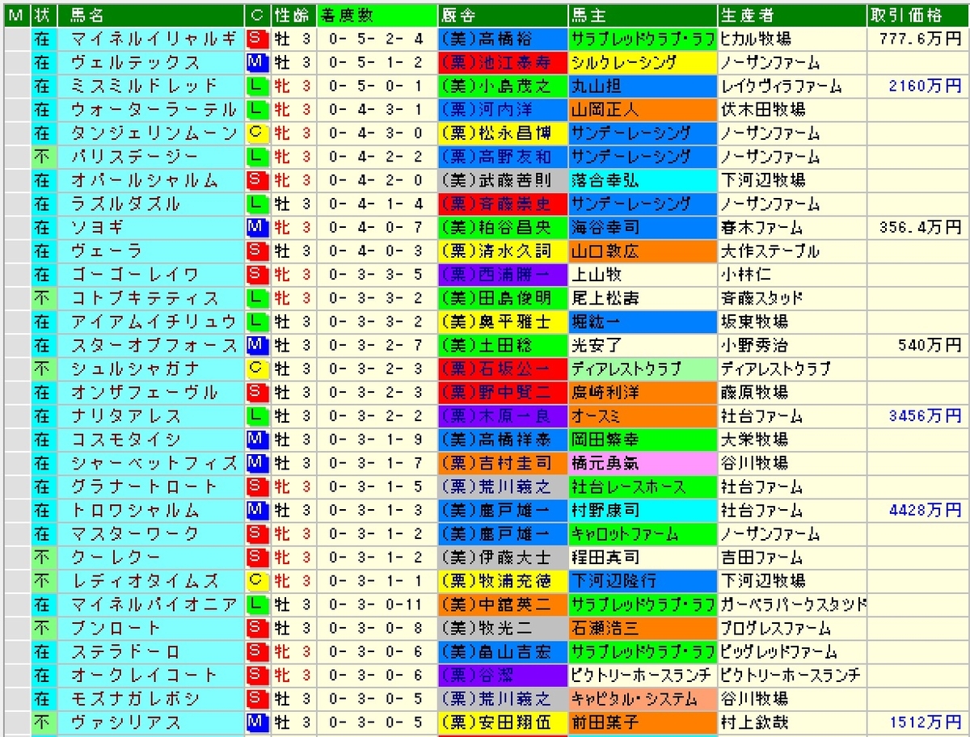Screen dimensions: 970x737
Task: Select horse name マイネルイリャルギ
Action: (150, 38)
